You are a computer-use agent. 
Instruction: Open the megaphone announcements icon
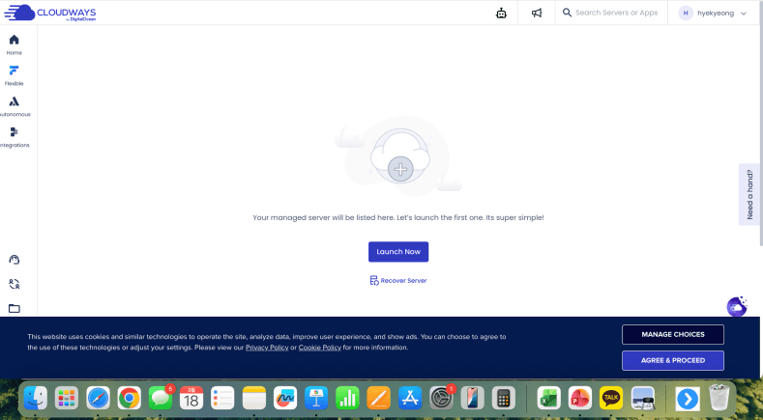pyautogui.click(x=537, y=14)
